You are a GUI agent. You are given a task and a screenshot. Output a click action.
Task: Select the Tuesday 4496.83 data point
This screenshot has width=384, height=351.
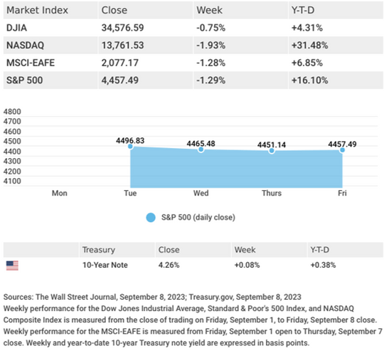coord(130,147)
